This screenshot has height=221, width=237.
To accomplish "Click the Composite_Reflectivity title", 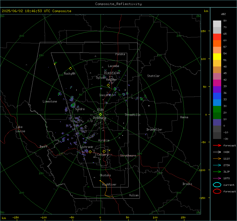I will 118,4.
